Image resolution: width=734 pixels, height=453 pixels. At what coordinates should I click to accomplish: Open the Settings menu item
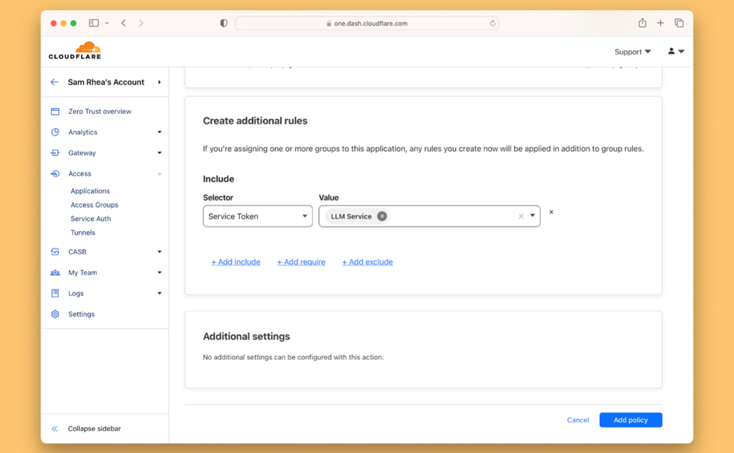pyautogui.click(x=81, y=314)
